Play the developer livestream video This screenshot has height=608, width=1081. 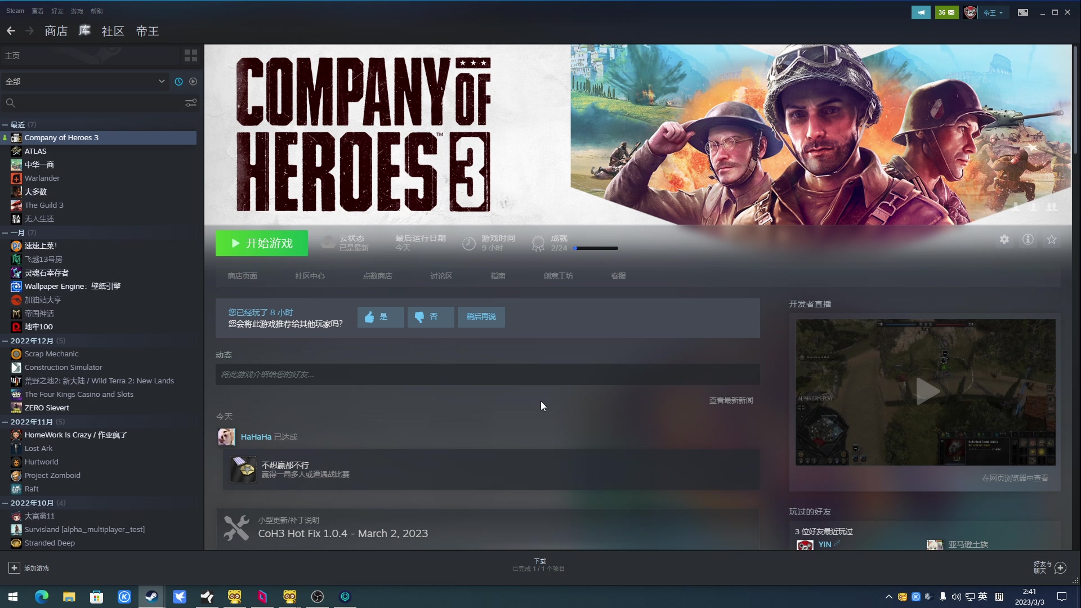coord(927,391)
